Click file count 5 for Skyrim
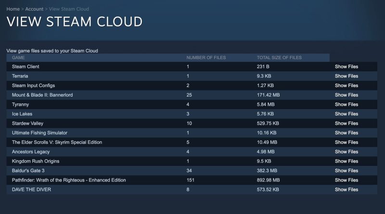The height and width of the screenshot is (214, 385). pyautogui.click(x=188, y=142)
